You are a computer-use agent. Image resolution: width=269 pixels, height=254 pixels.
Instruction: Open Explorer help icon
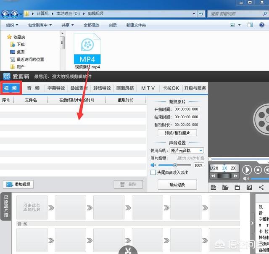click(261, 25)
